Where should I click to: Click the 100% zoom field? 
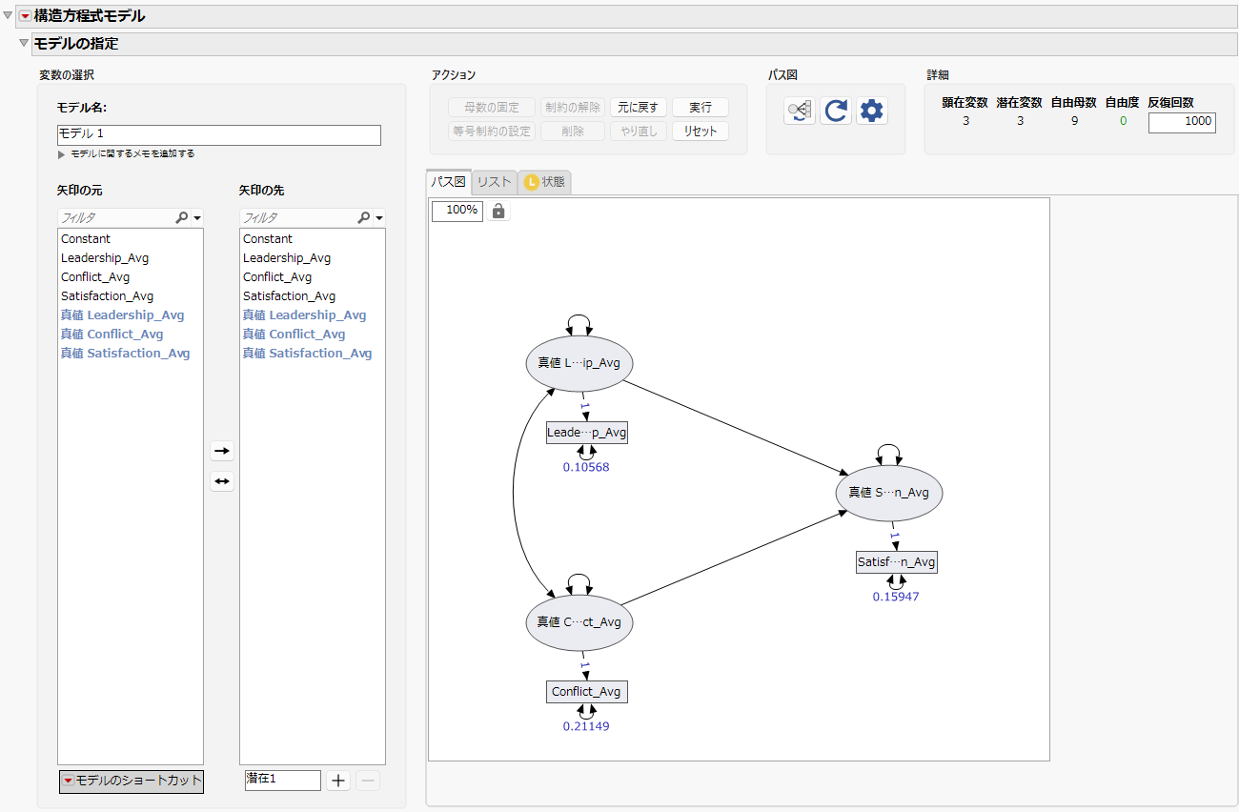457,211
